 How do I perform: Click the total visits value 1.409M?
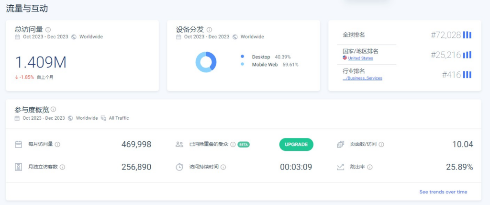click(x=41, y=62)
